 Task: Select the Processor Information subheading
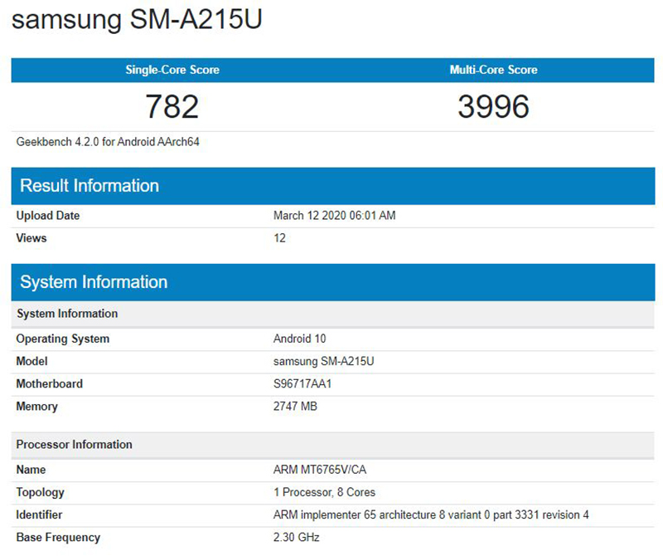pyautogui.click(x=74, y=445)
